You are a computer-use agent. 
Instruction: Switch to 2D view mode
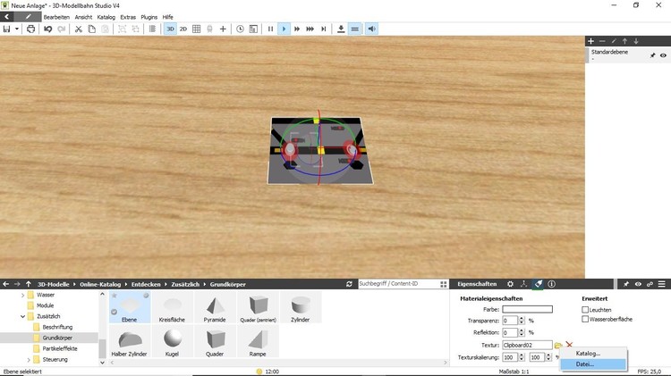pos(183,29)
